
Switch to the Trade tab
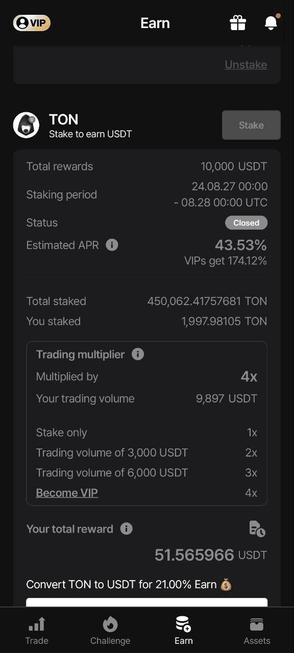pyautogui.click(x=37, y=631)
